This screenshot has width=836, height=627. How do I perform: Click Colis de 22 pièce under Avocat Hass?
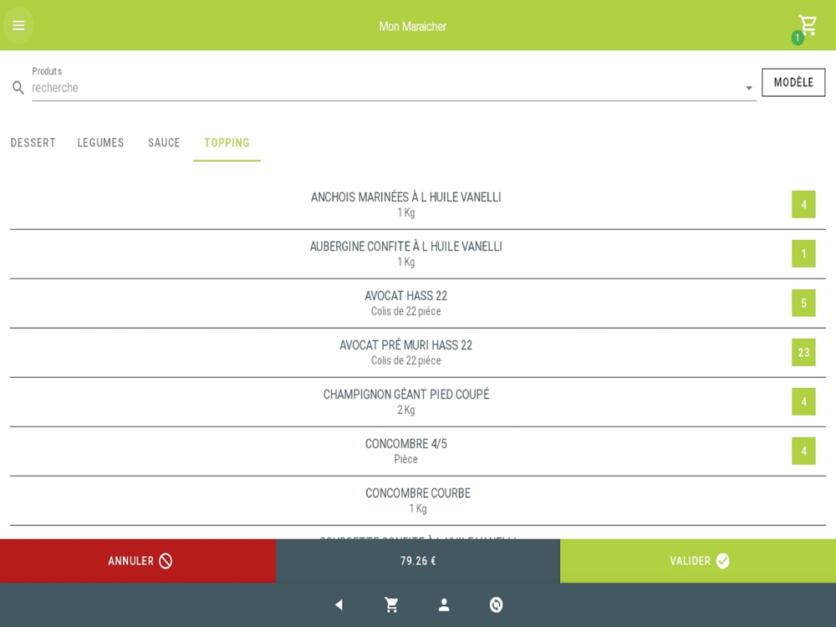tap(405, 311)
